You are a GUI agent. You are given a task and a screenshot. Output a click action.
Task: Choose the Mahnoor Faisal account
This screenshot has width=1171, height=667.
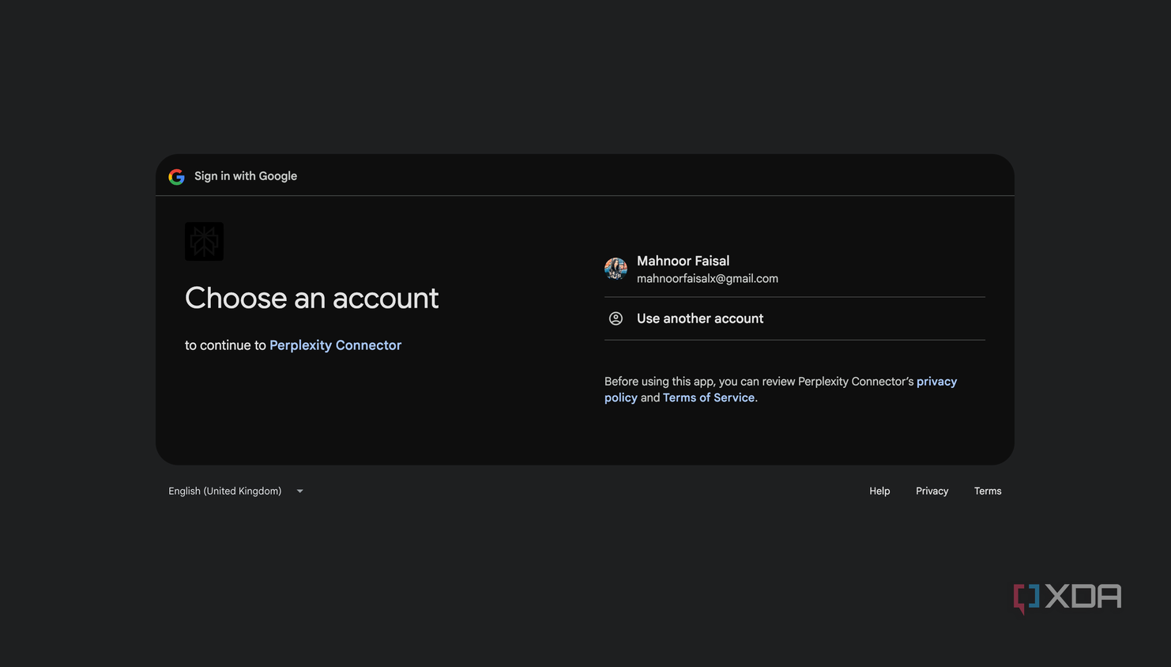794,269
